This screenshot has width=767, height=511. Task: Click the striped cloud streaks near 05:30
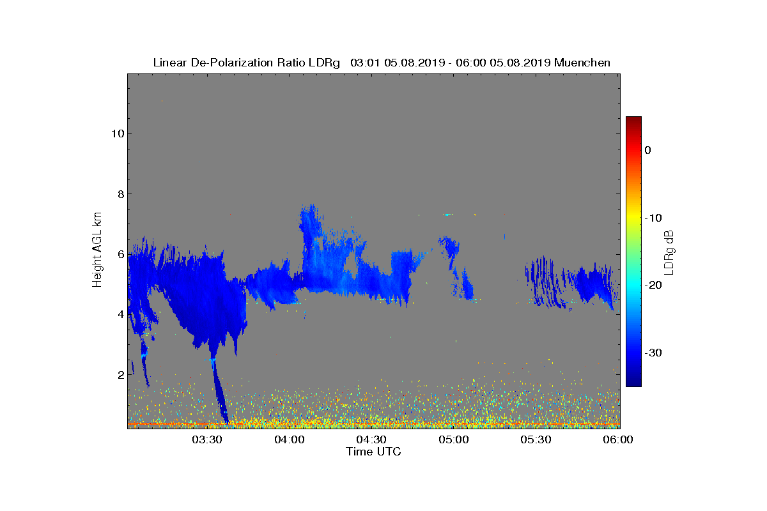(546, 282)
